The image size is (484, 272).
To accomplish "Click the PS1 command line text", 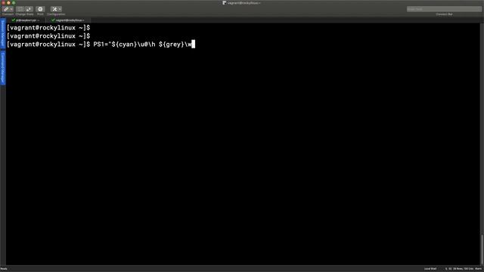I will [142, 45].
